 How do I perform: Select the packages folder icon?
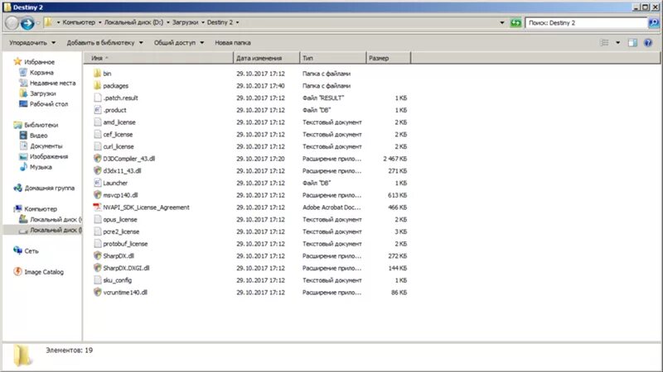pyautogui.click(x=97, y=86)
